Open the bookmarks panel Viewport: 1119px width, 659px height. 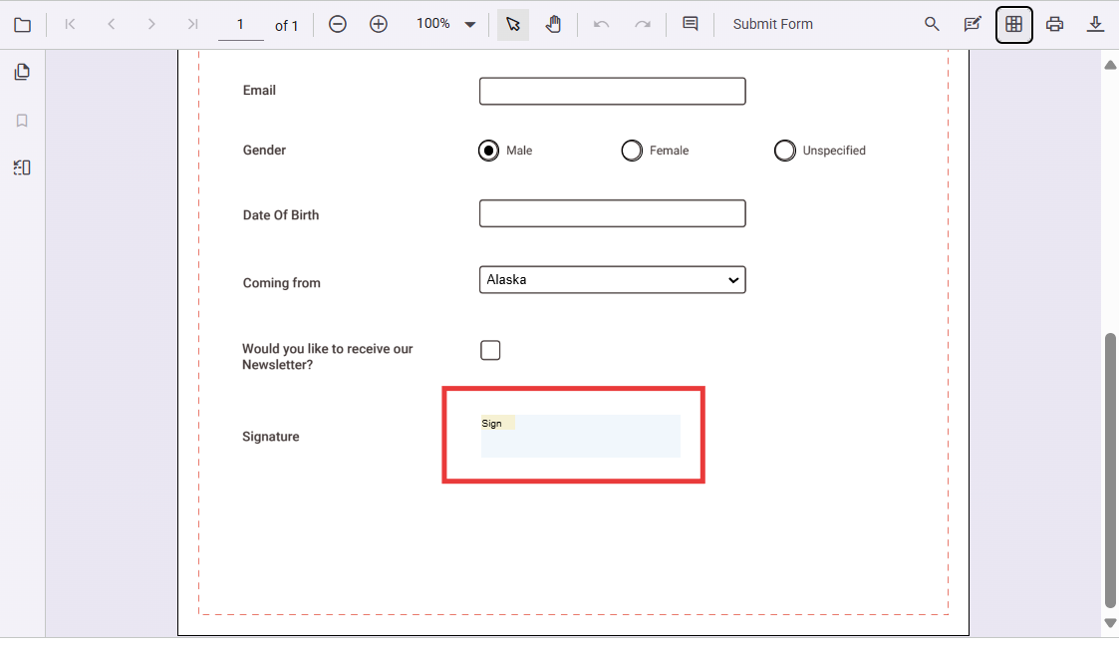click(22, 120)
